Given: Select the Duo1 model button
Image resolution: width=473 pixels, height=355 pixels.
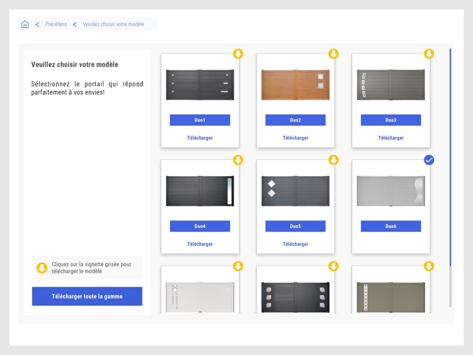Looking at the screenshot, I should pos(200,120).
